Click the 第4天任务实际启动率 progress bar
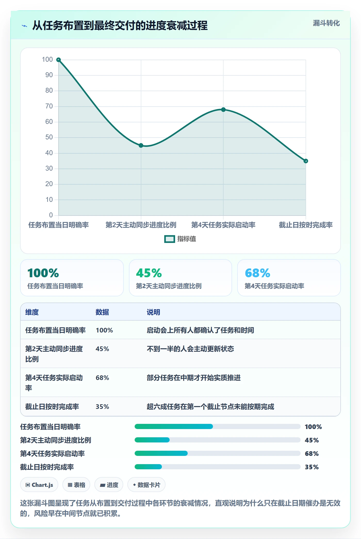361x539 pixels. click(x=217, y=453)
